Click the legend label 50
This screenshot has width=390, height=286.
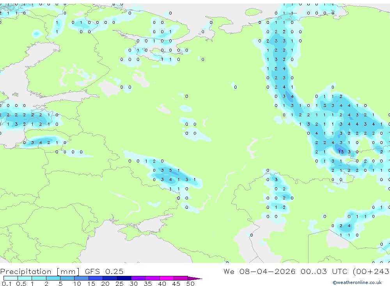point(190,284)
